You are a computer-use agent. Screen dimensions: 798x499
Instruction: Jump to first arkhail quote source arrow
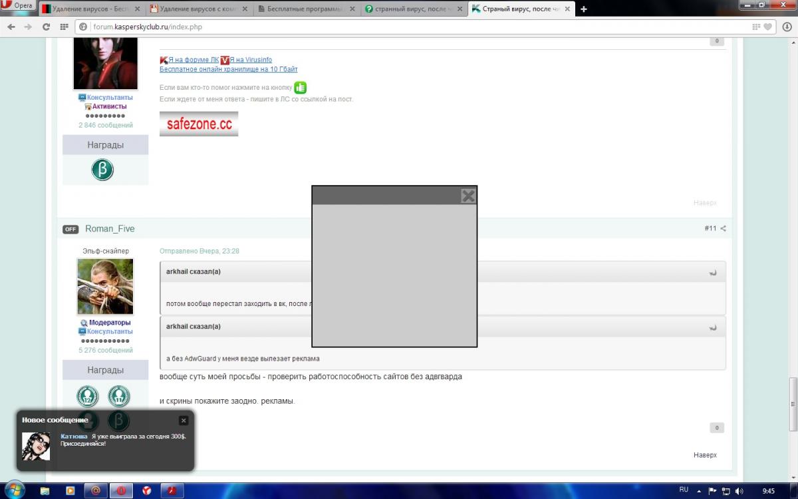(x=713, y=272)
